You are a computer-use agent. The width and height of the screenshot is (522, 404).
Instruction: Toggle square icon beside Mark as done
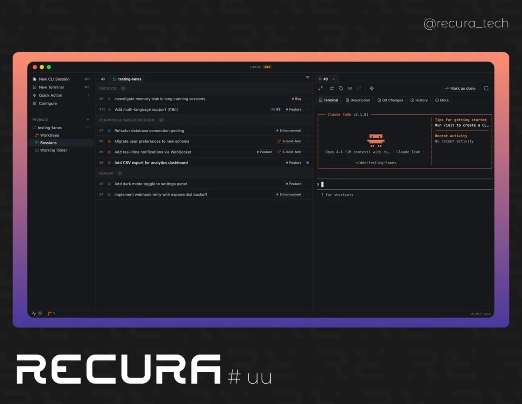coord(486,88)
